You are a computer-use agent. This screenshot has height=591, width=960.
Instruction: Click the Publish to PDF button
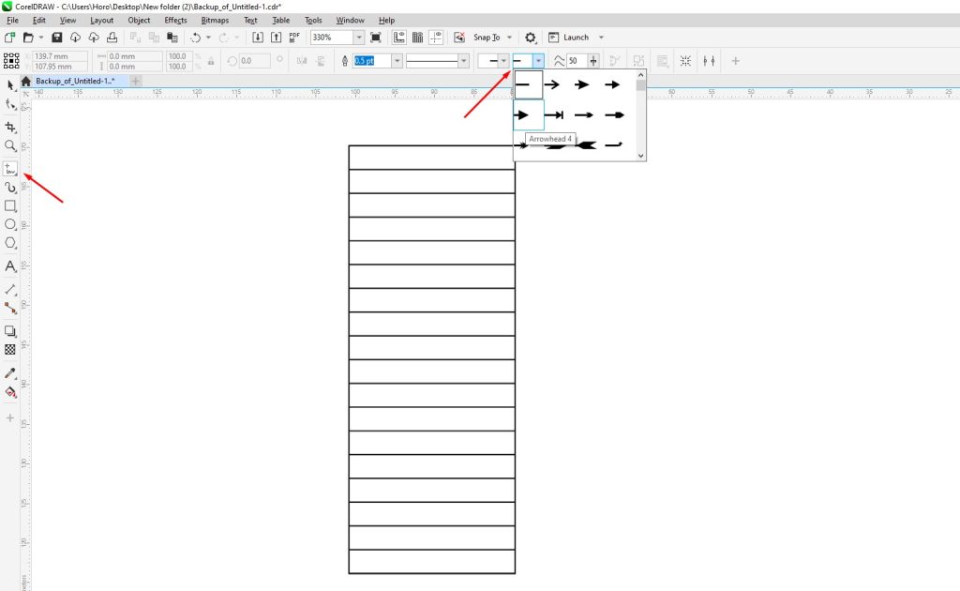(x=294, y=38)
